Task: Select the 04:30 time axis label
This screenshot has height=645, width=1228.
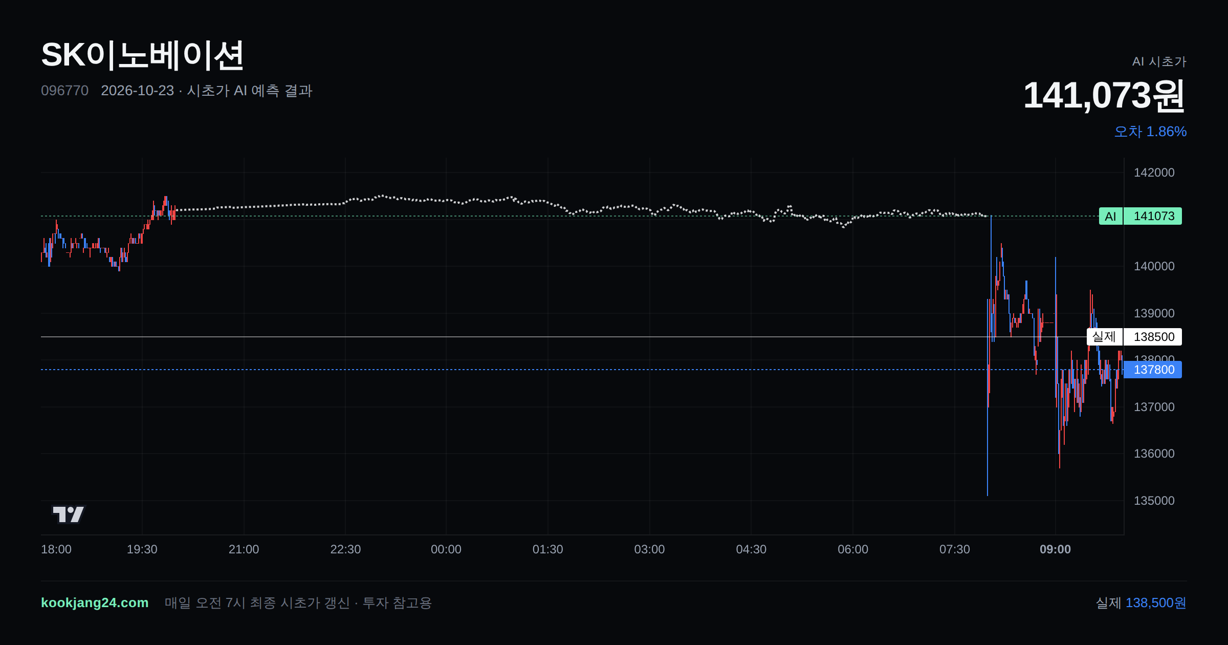Action: [751, 549]
